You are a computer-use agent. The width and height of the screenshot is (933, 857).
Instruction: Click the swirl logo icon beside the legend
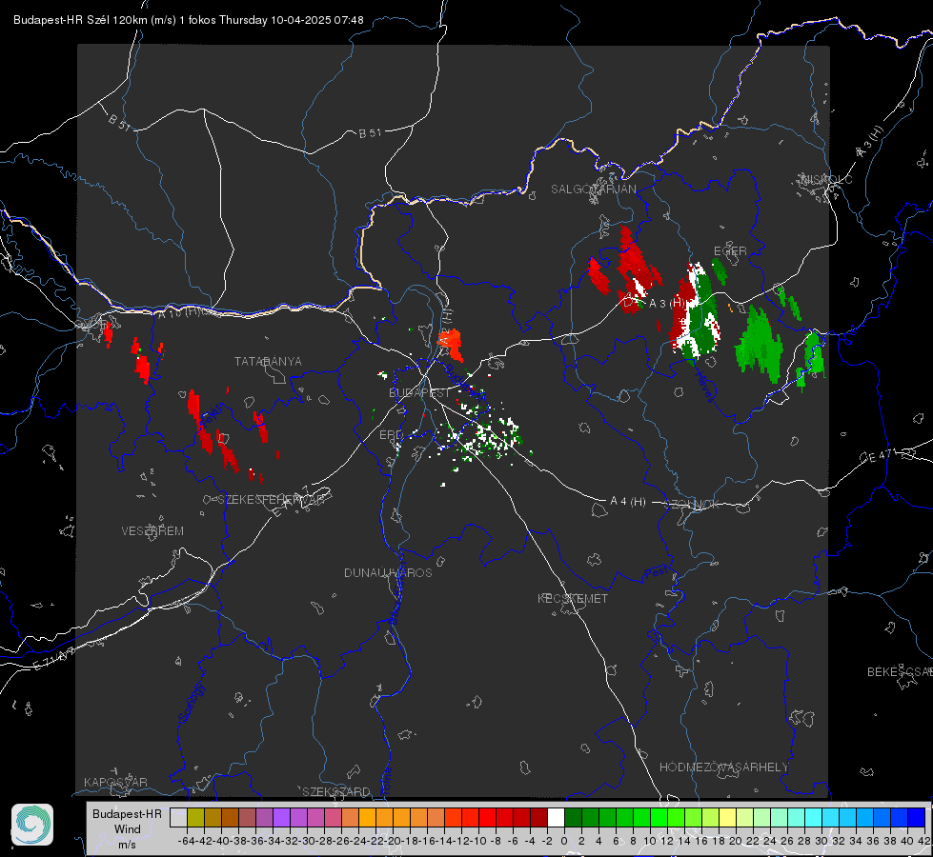point(32,825)
